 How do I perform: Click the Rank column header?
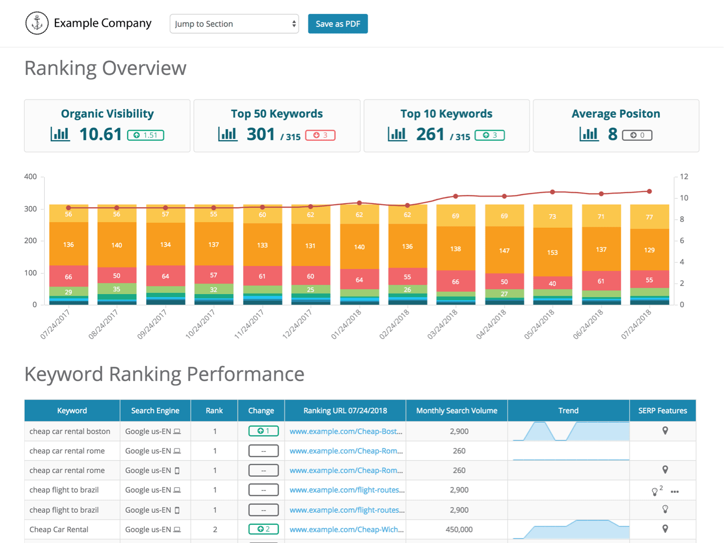point(214,411)
